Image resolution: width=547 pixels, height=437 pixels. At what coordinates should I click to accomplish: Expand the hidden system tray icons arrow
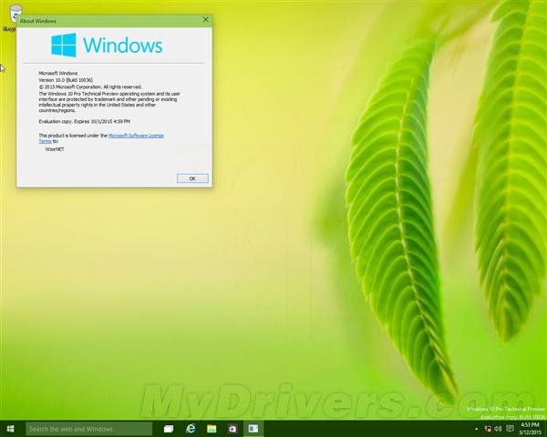click(x=479, y=428)
